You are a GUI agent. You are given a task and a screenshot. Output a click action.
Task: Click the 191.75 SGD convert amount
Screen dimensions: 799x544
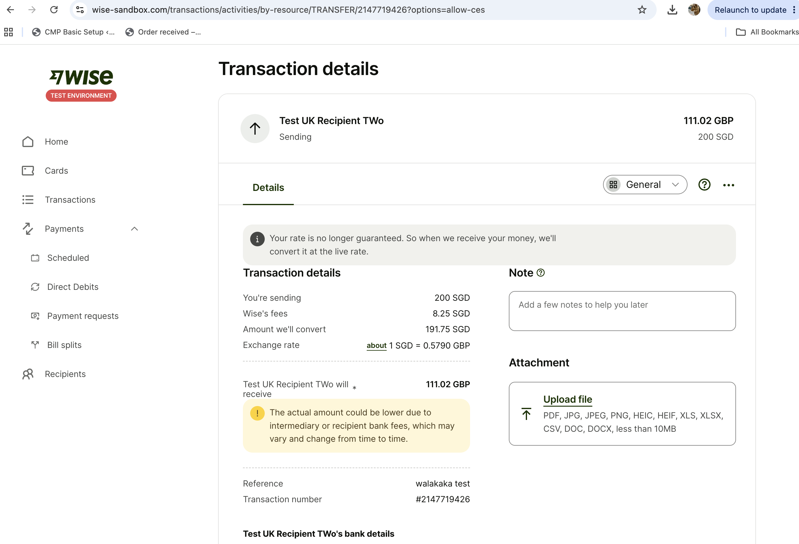click(x=447, y=329)
